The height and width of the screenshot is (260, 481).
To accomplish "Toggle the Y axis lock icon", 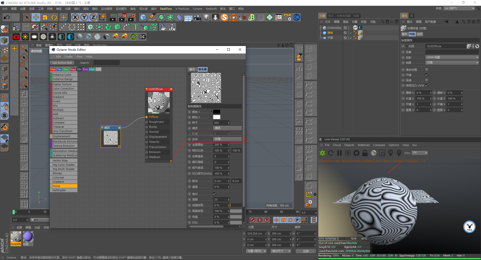I will (84, 17).
